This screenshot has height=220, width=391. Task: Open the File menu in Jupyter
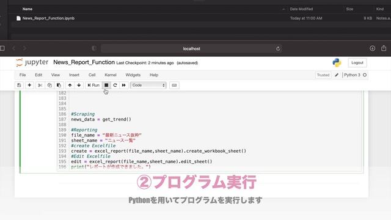tap(23, 75)
